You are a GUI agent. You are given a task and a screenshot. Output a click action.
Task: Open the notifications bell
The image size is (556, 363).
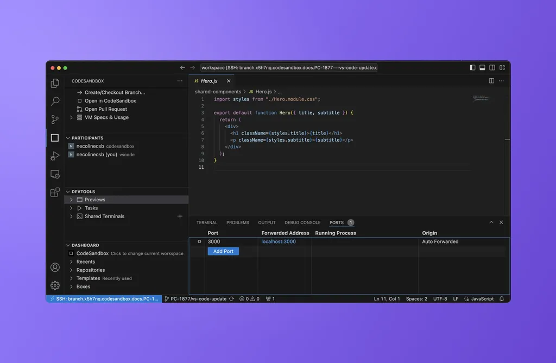(501, 298)
